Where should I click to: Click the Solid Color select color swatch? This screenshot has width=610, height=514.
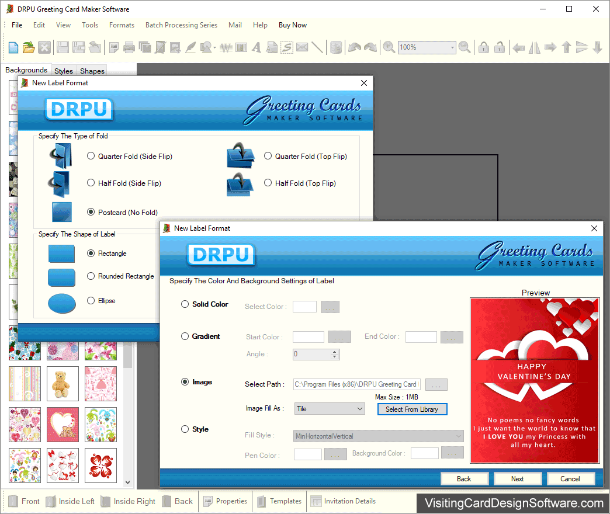(x=304, y=307)
